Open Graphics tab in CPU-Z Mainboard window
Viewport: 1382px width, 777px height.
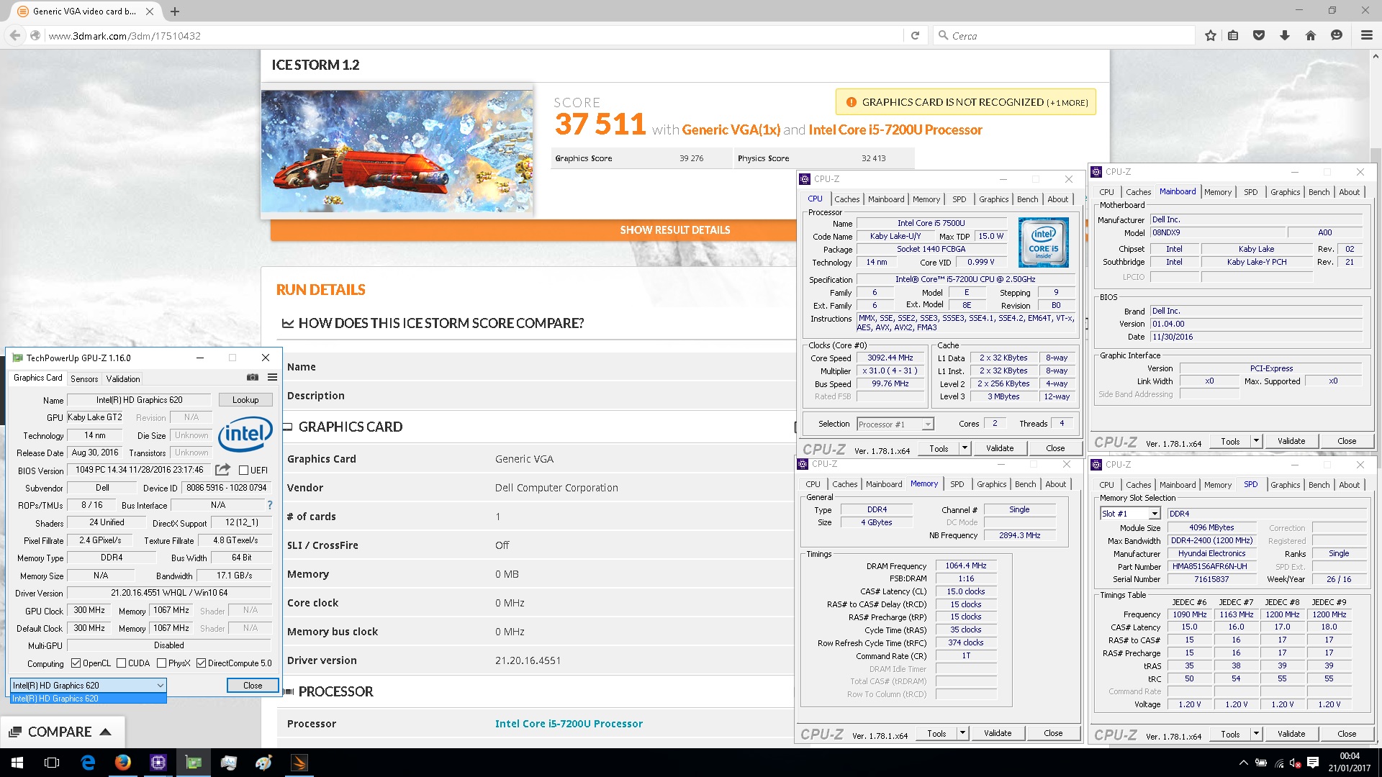(x=1285, y=192)
